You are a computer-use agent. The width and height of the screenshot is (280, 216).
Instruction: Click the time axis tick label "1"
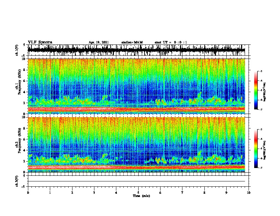tap(50, 193)
